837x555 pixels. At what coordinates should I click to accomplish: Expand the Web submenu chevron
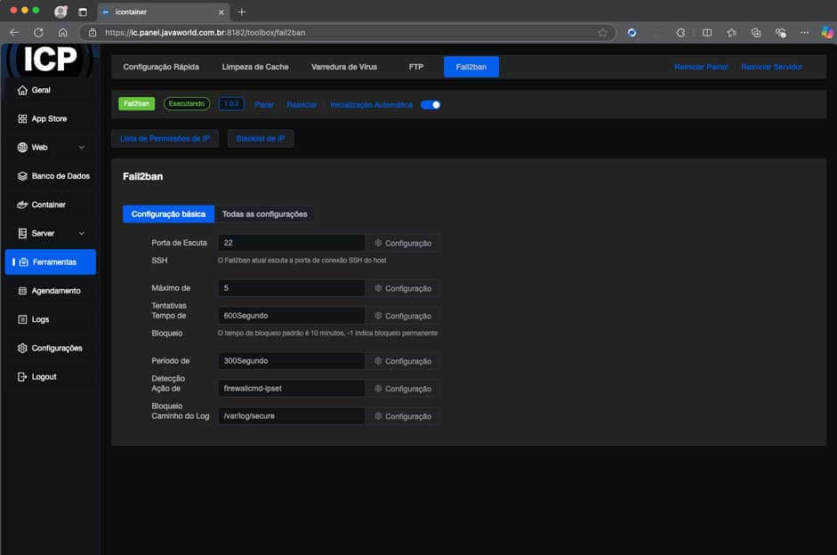point(82,148)
